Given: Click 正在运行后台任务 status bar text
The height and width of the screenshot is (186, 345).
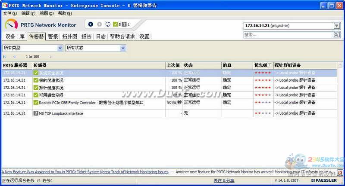Looking at the screenshot, I should click(x=27, y=180).
